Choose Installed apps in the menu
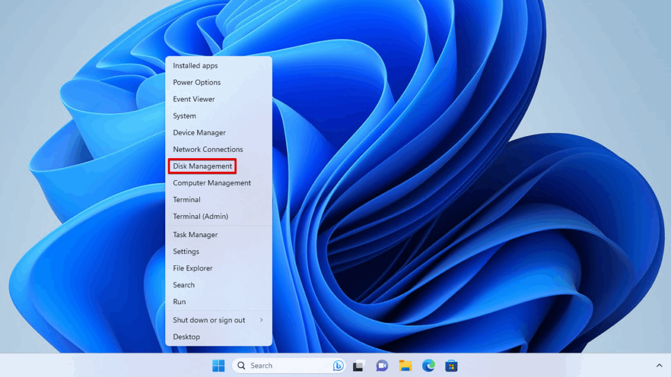This screenshot has width=671, height=377. pos(195,65)
